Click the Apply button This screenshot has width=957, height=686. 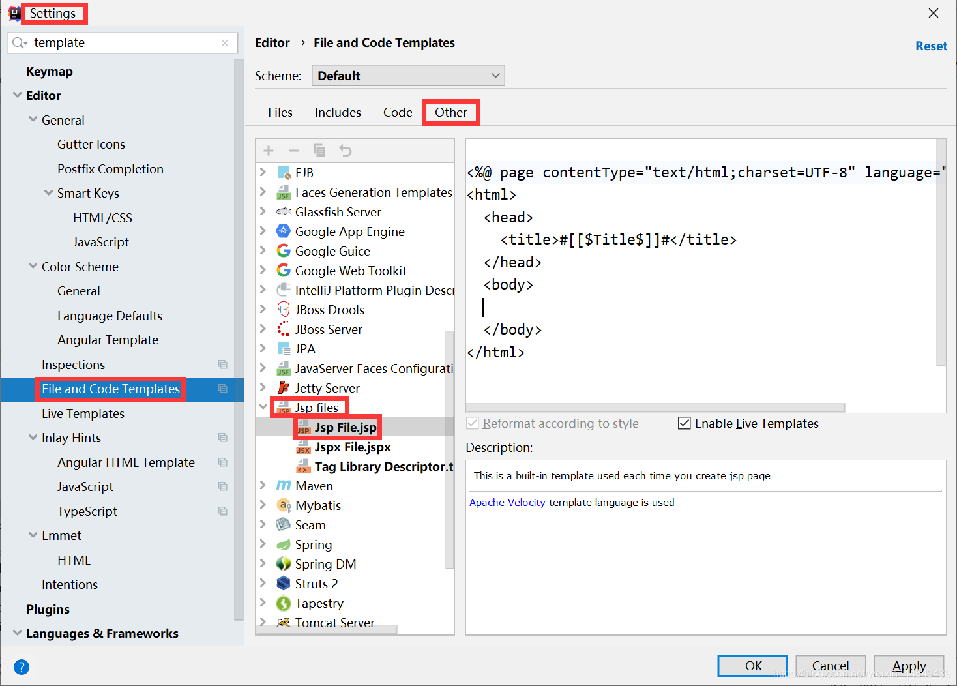[909, 666]
